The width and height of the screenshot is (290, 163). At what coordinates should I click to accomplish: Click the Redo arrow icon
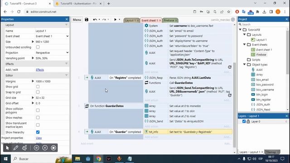tap(104, 19)
